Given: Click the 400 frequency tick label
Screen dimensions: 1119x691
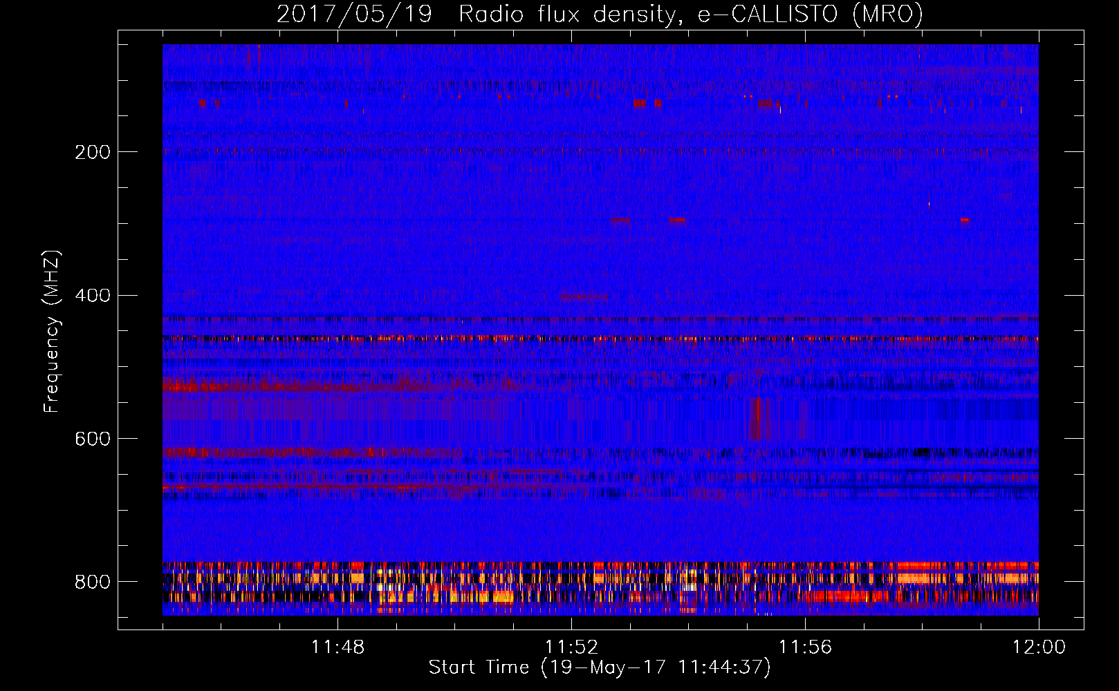Looking at the screenshot, I should (93, 296).
